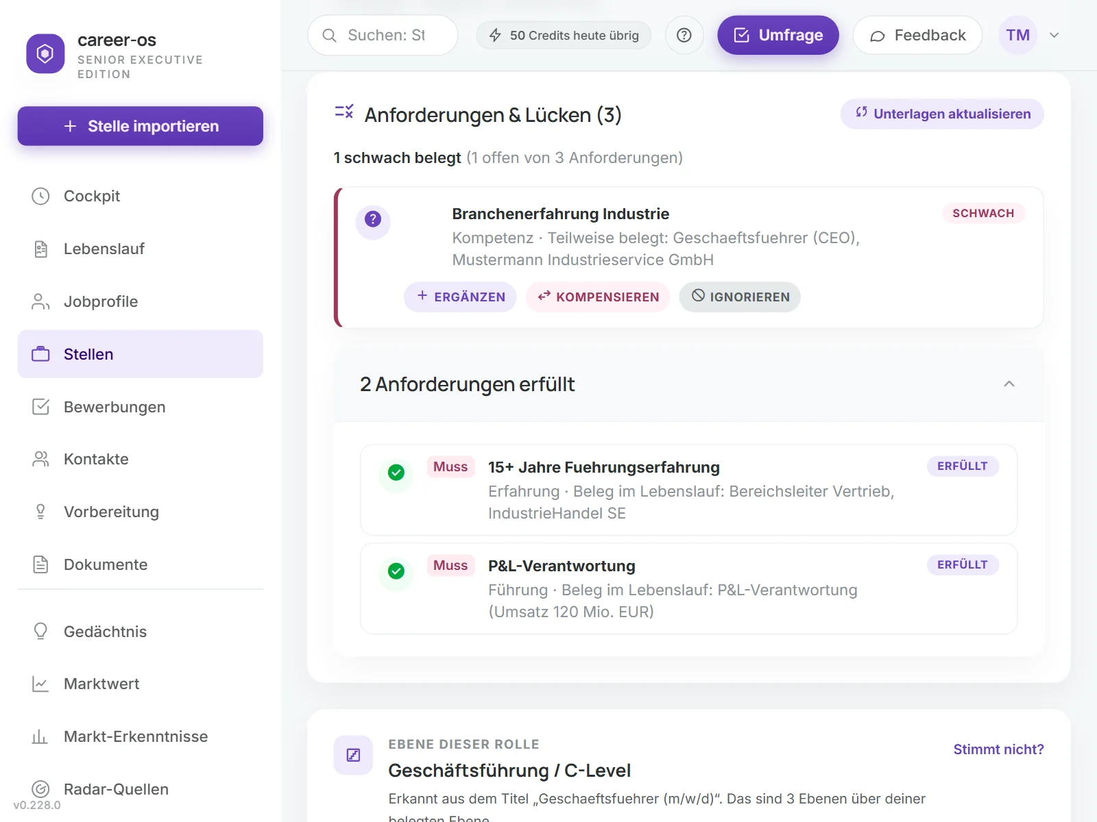Click ERFÜLLT badge of P&L-Verantwortung
This screenshot has height=822, width=1097.
click(963, 564)
